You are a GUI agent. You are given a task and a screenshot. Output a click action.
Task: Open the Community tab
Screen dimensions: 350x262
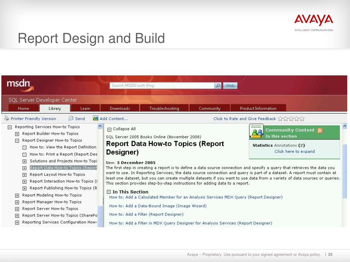[x=210, y=108]
